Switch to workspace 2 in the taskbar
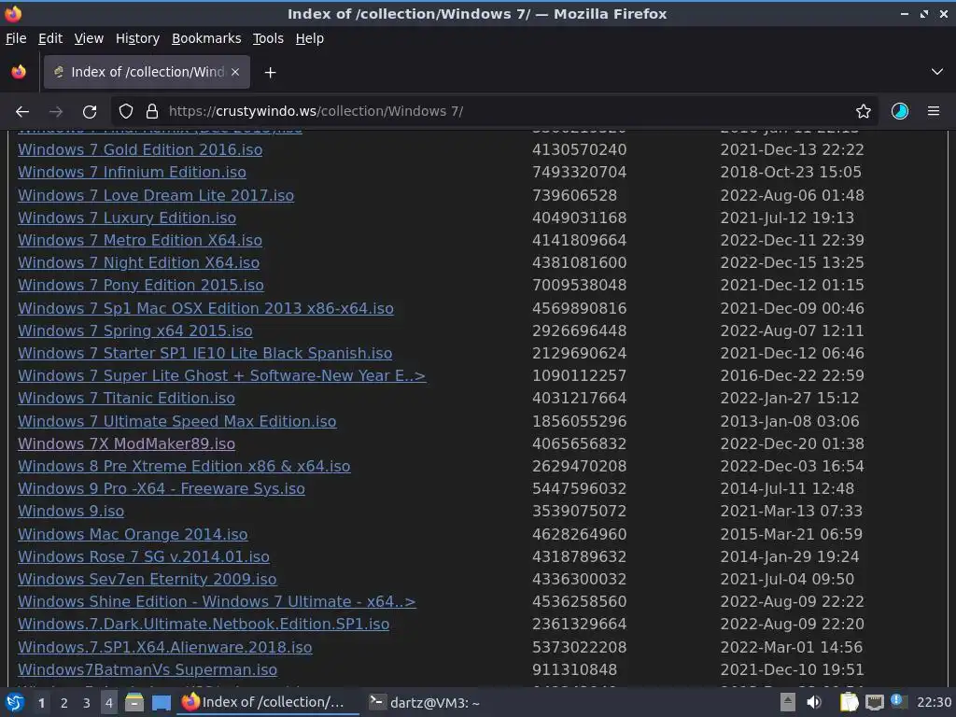 click(64, 704)
